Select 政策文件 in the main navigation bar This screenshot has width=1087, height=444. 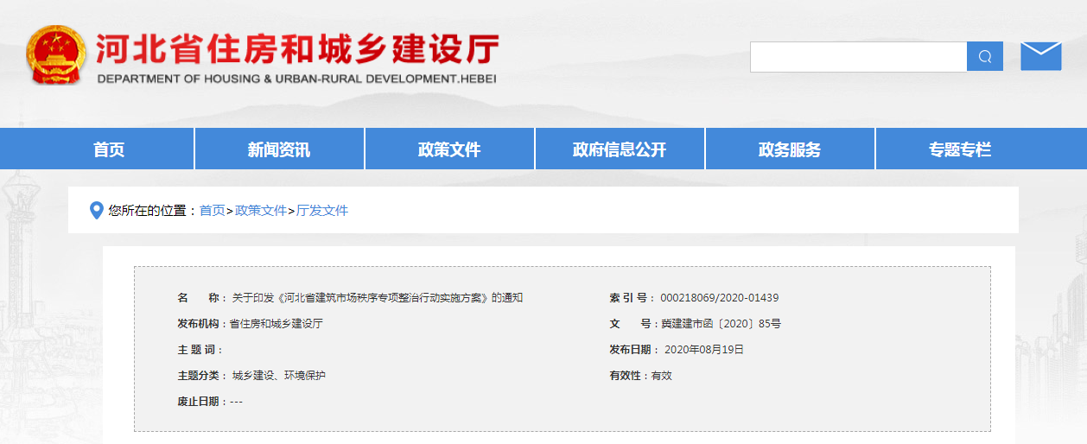[449, 149]
